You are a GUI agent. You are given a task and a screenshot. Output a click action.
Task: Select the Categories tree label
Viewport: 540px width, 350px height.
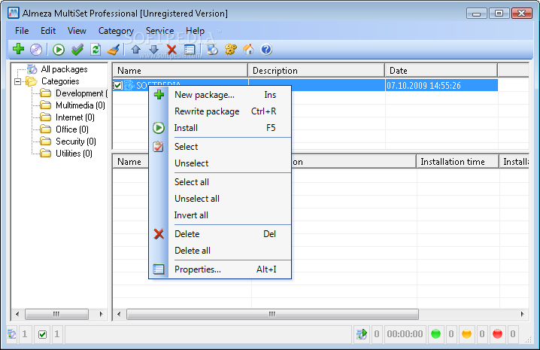coord(60,81)
